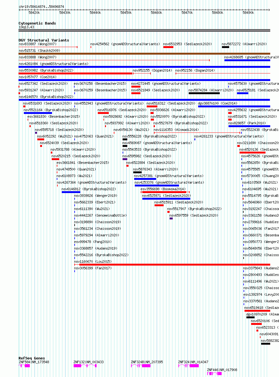Viewport: 279px width, 377px height.
Task: Open variant nsv4442267 (GenomeinaBottle)
Action: tap(101, 215)
